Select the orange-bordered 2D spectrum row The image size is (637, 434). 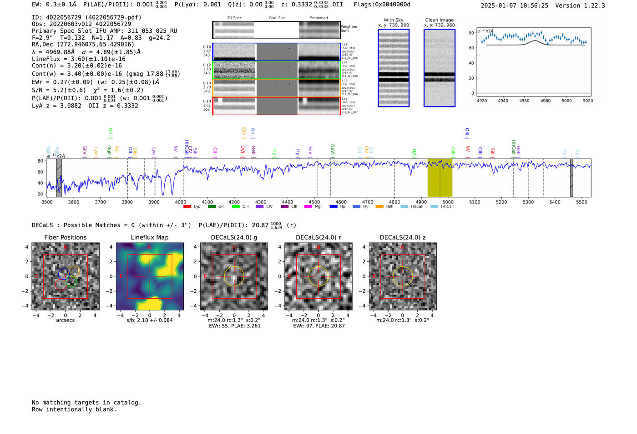tap(277, 88)
